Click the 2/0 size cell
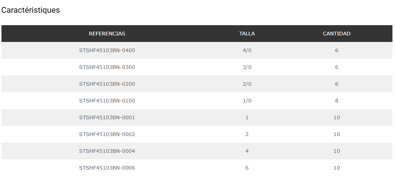This screenshot has width=395, height=182. tap(247, 84)
